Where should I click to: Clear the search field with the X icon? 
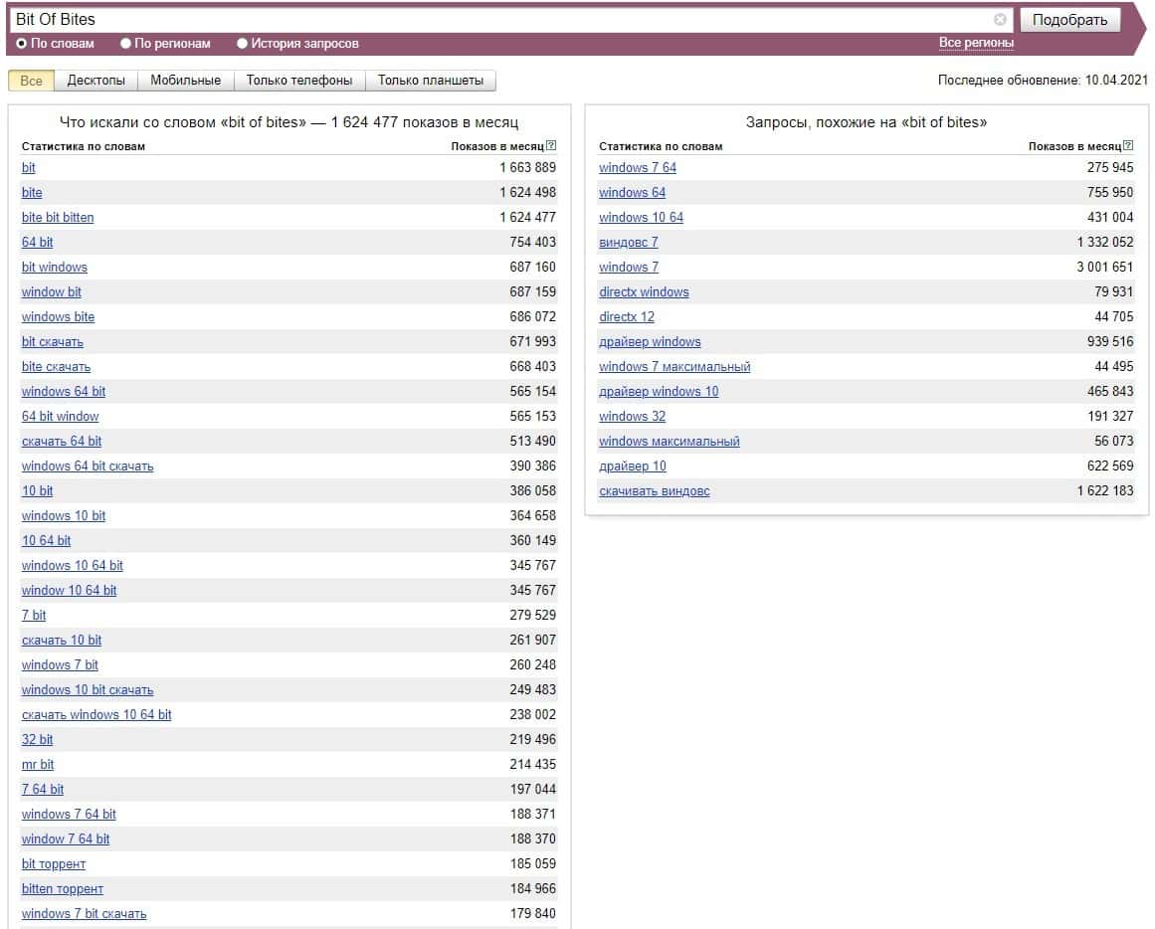point(1000,20)
